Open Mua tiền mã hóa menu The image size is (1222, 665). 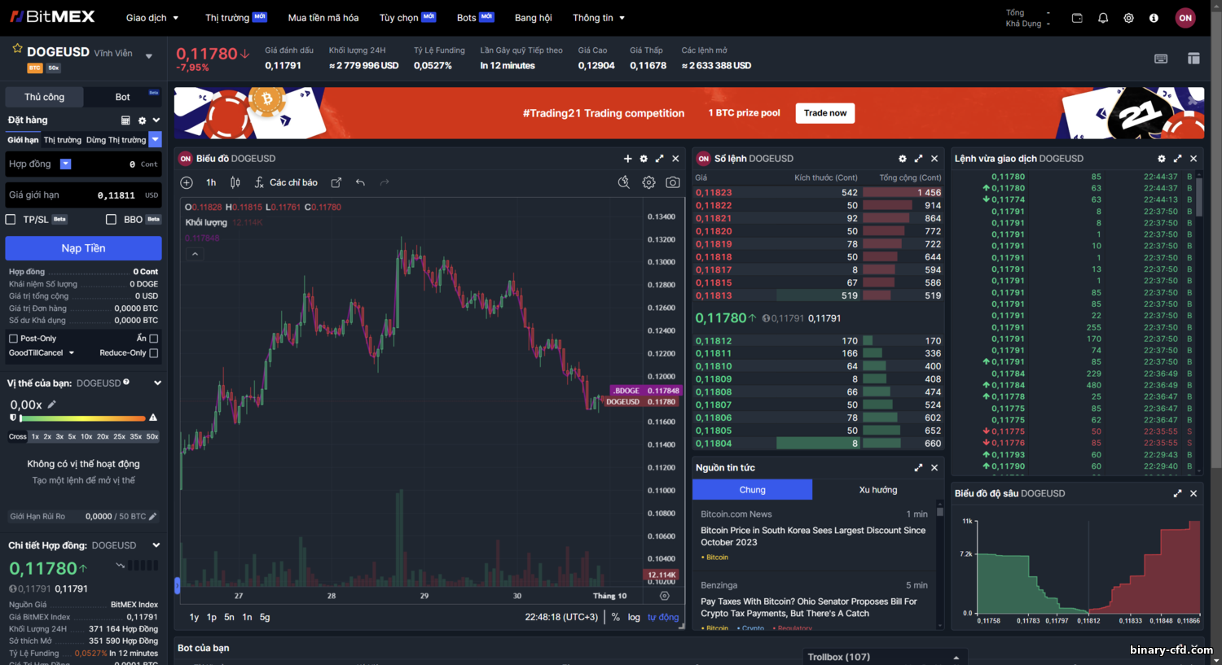point(323,18)
